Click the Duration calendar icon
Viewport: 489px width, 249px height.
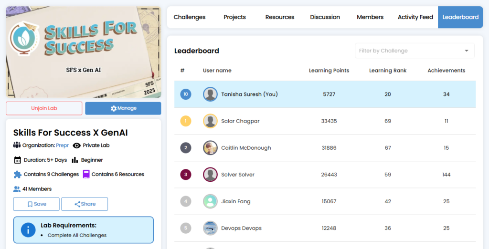tap(18, 160)
